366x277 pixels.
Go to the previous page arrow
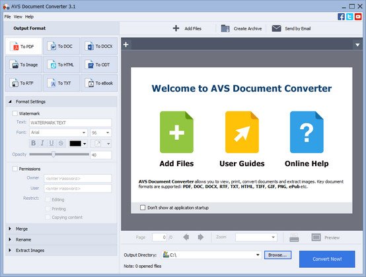186,237
